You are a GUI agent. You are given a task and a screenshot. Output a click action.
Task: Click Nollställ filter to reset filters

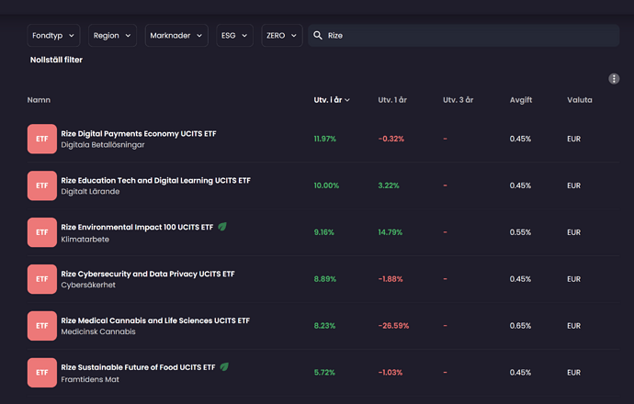(56, 60)
